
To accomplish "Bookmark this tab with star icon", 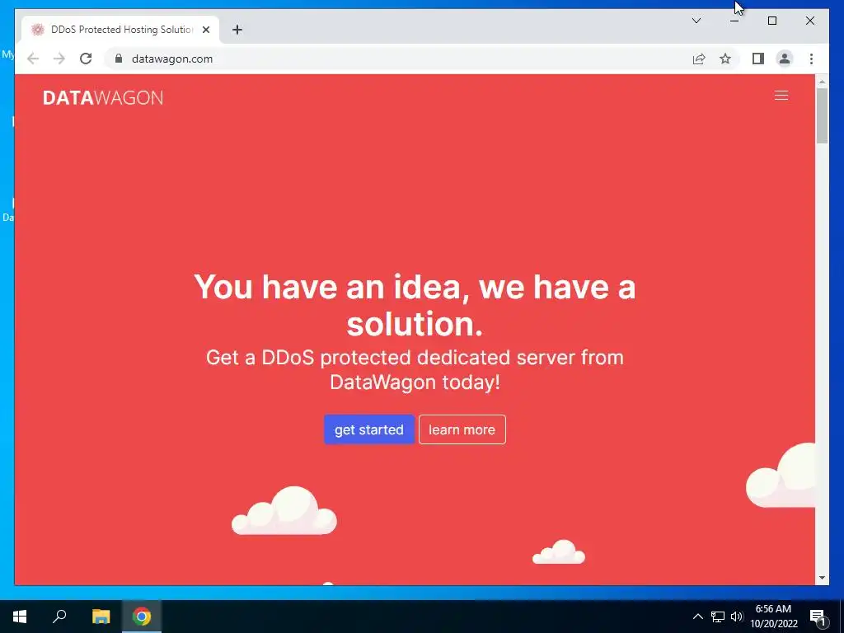I will 725,59.
